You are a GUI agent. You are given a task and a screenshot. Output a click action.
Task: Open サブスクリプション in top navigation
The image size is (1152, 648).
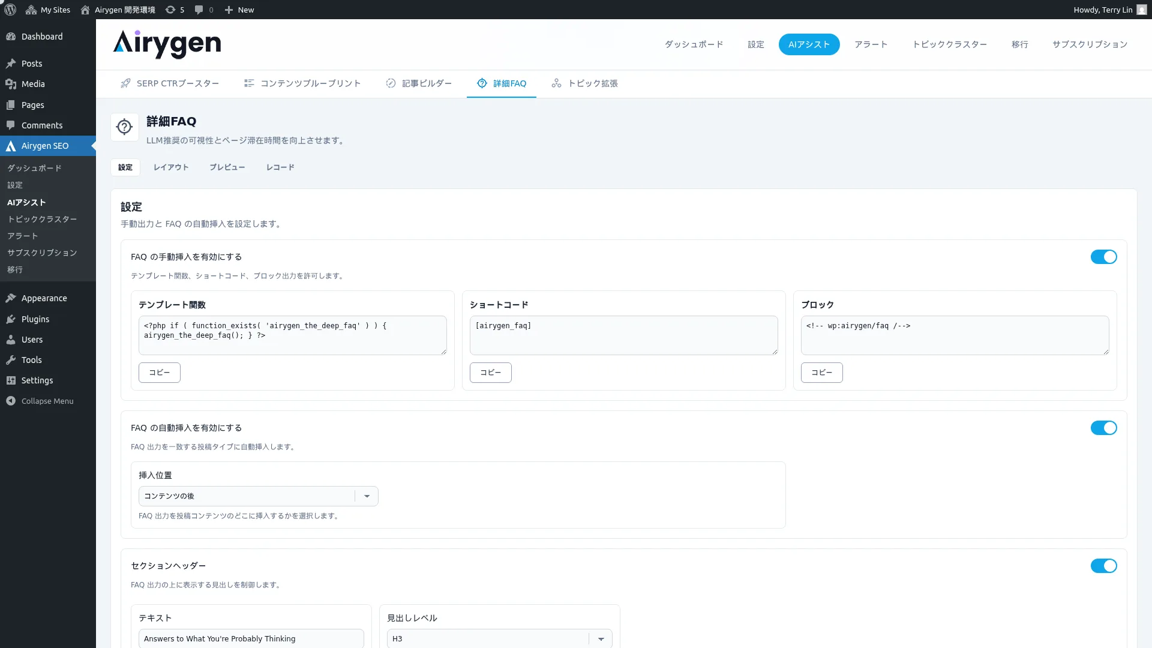1090,44
